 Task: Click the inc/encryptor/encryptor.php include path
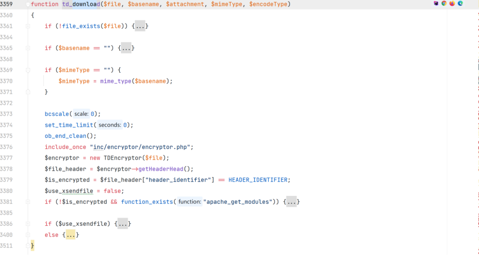point(142,147)
